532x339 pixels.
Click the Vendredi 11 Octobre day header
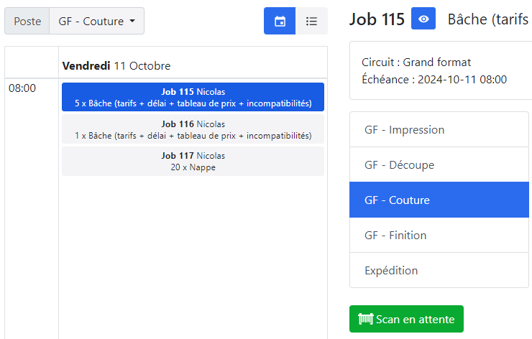click(x=116, y=66)
